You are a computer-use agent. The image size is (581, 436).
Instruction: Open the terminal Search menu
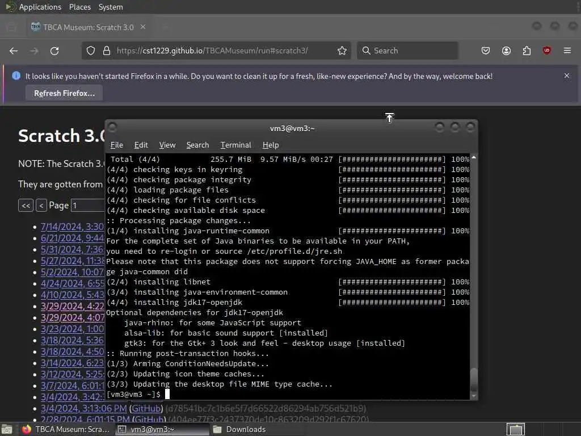(197, 145)
